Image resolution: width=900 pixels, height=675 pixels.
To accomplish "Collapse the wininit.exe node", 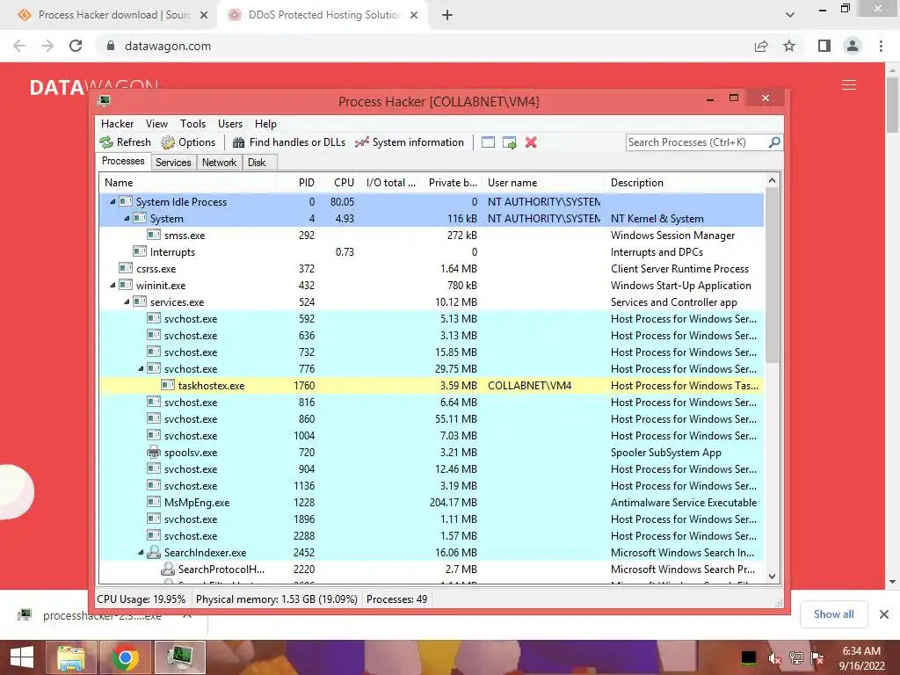I will (112, 286).
